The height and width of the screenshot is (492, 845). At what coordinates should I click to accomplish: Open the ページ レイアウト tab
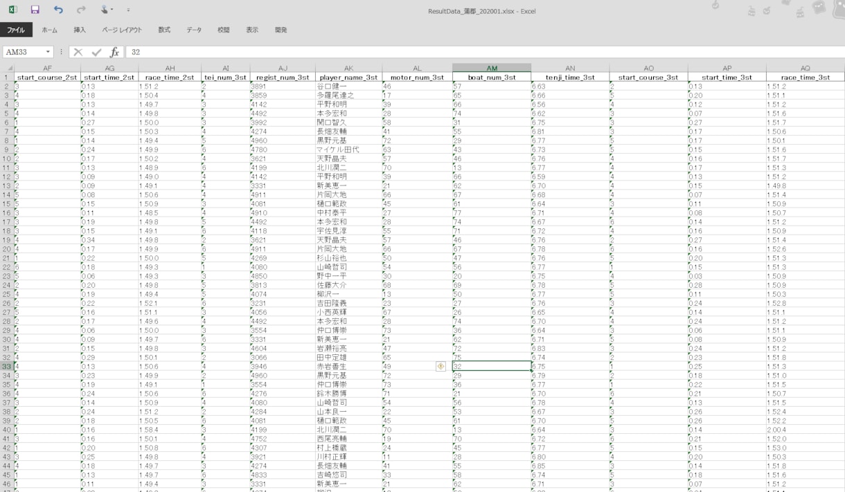(x=122, y=30)
